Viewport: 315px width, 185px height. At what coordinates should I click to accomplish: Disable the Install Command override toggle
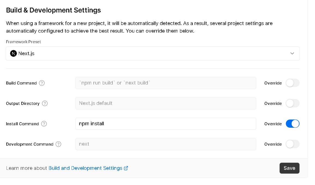(292, 124)
